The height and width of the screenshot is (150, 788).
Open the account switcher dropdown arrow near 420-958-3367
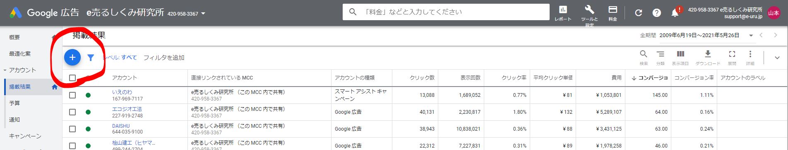[x=203, y=14]
